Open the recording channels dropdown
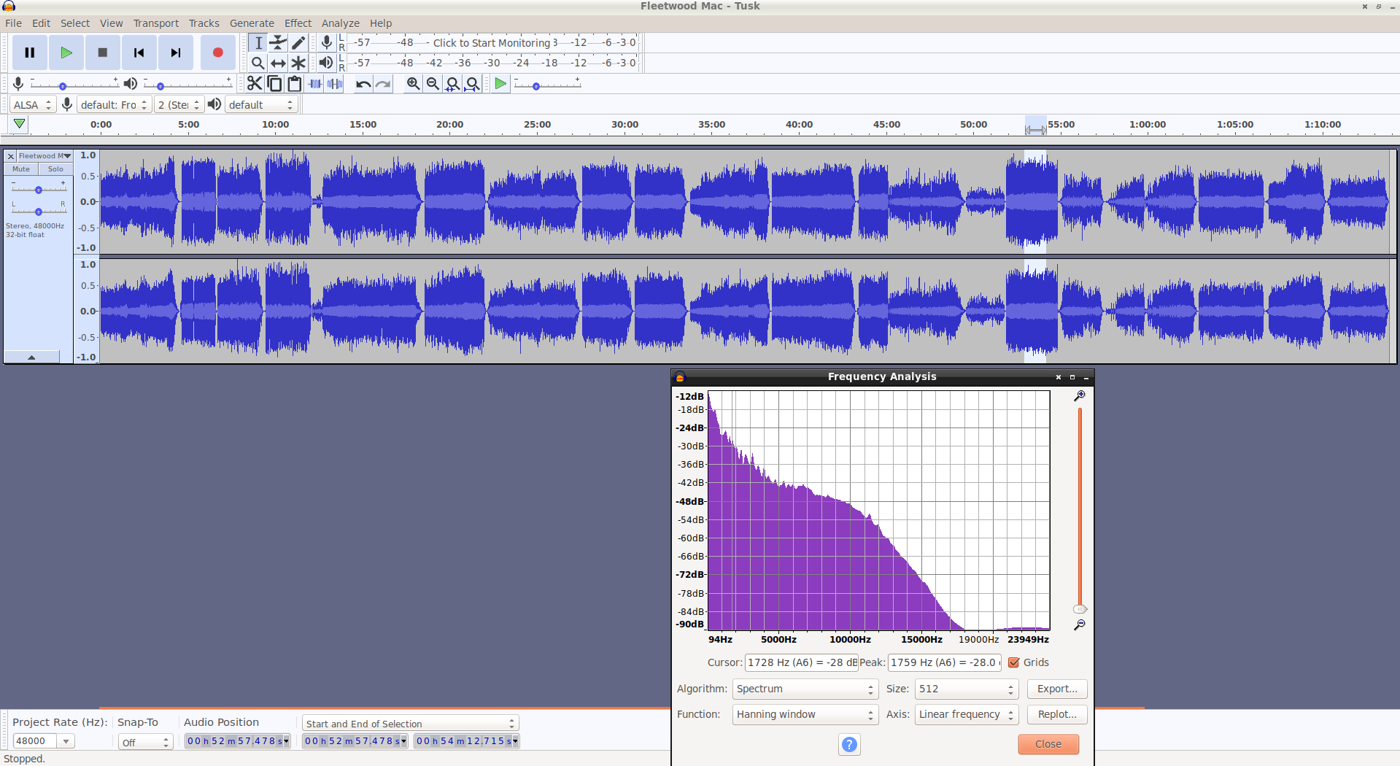This screenshot has width=1400, height=766. [x=179, y=105]
